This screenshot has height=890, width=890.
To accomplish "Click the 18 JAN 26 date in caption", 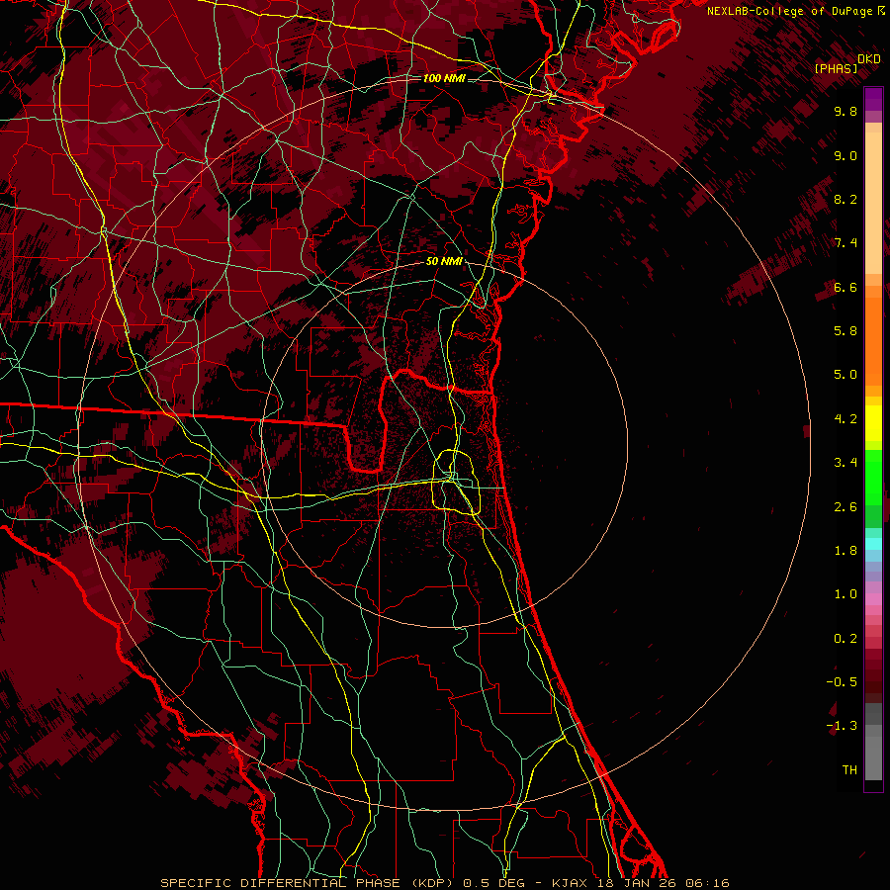I will (x=637, y=883).
